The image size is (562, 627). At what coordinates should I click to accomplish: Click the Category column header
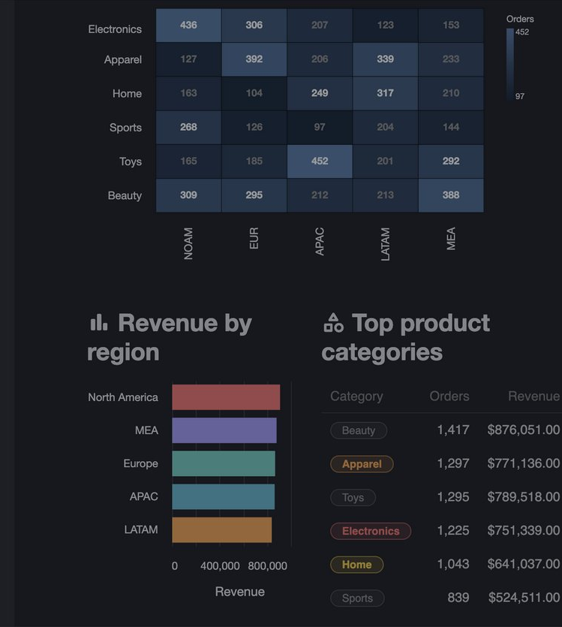pos(356,396)
